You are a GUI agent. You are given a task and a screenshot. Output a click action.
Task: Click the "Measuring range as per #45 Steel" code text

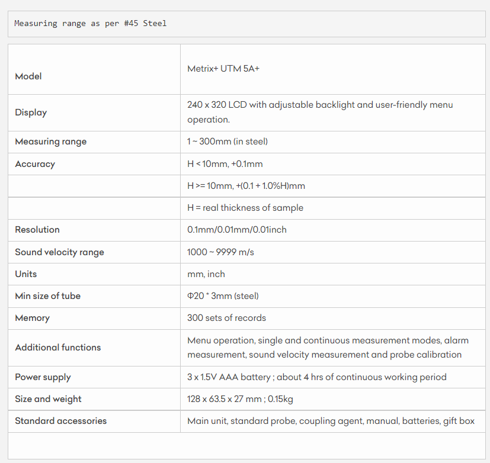click(x=90, y=24)
